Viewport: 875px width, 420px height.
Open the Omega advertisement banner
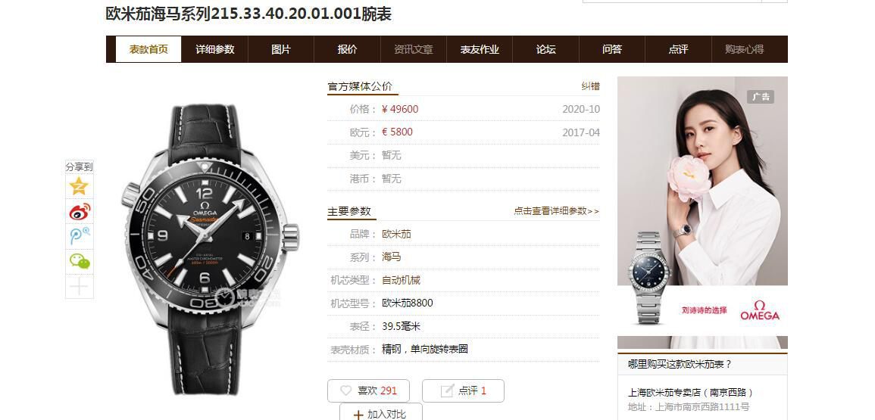coord(702,213)
